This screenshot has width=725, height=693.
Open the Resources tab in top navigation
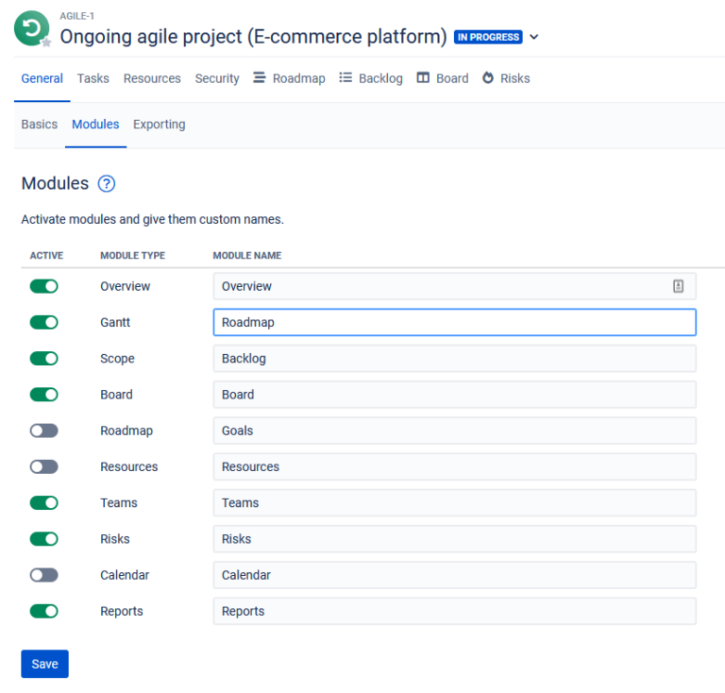coord(152,78)
